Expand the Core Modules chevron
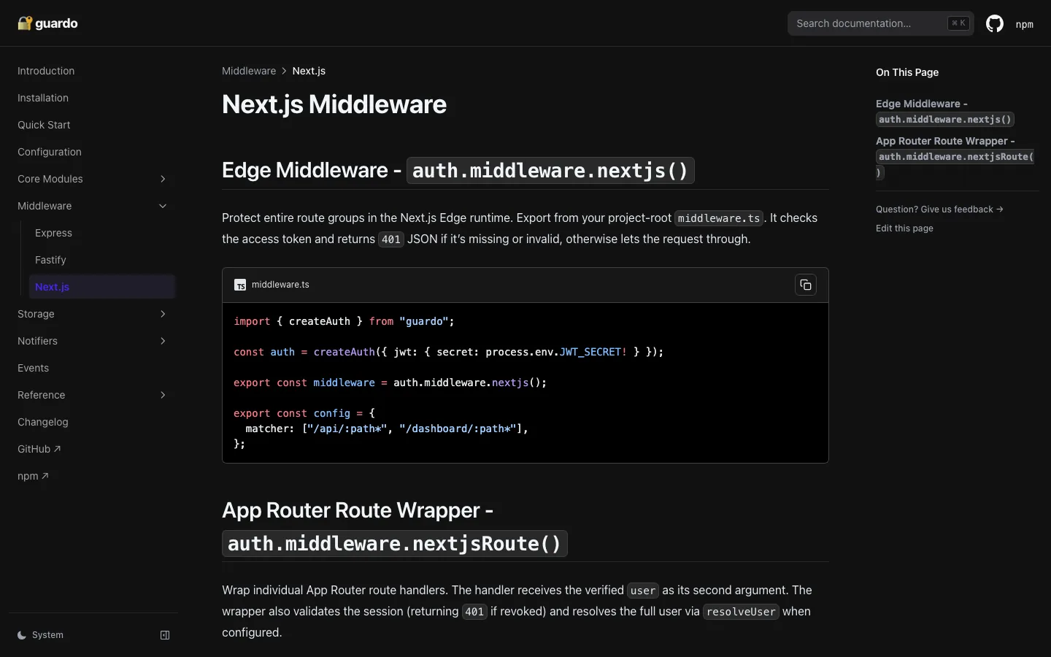The height and width of the screenshot is (657, 1051). point(163,179)
